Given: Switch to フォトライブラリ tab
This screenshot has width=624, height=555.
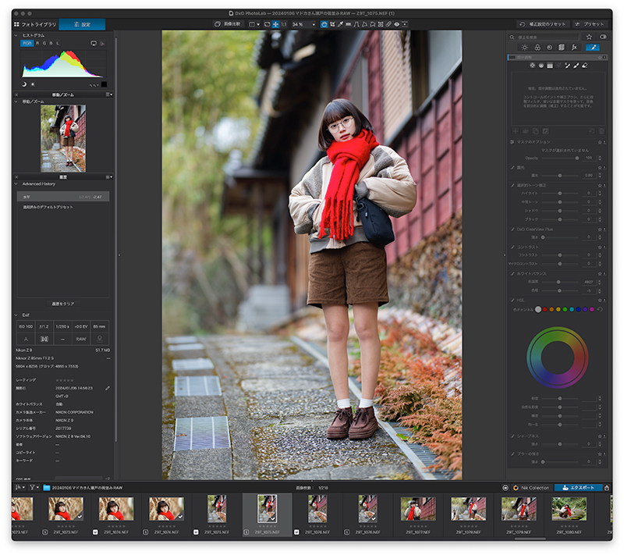Looking at the screenshot, I should coord(35,24).
